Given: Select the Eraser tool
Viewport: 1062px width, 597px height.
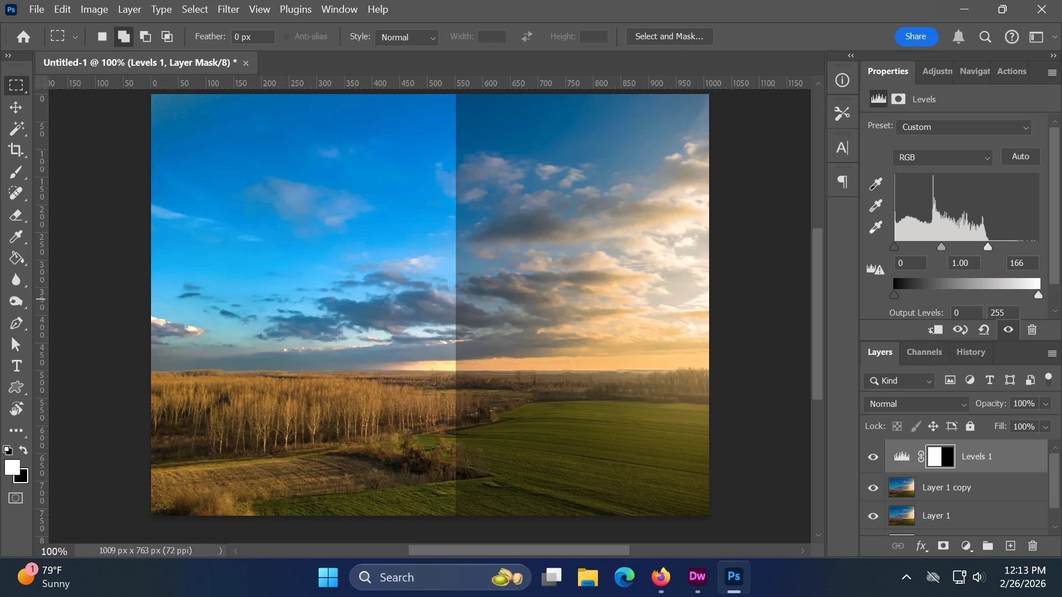Looking at the screenshot, I should coord(15,215).
